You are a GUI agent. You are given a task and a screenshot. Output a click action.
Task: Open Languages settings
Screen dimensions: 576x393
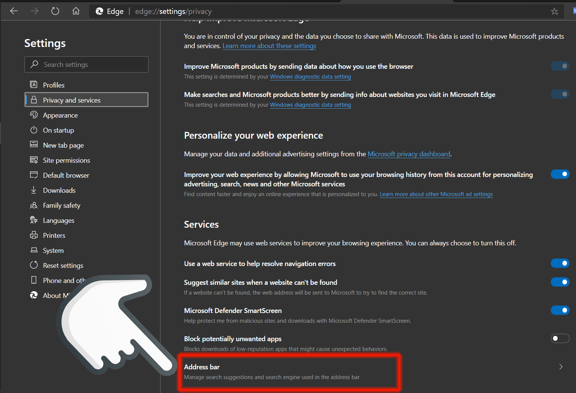[x=86, y=220]
